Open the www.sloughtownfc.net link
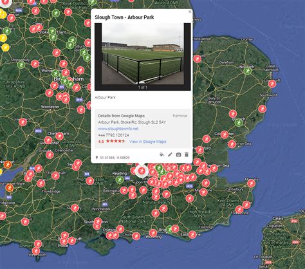 tap(118, 129)
